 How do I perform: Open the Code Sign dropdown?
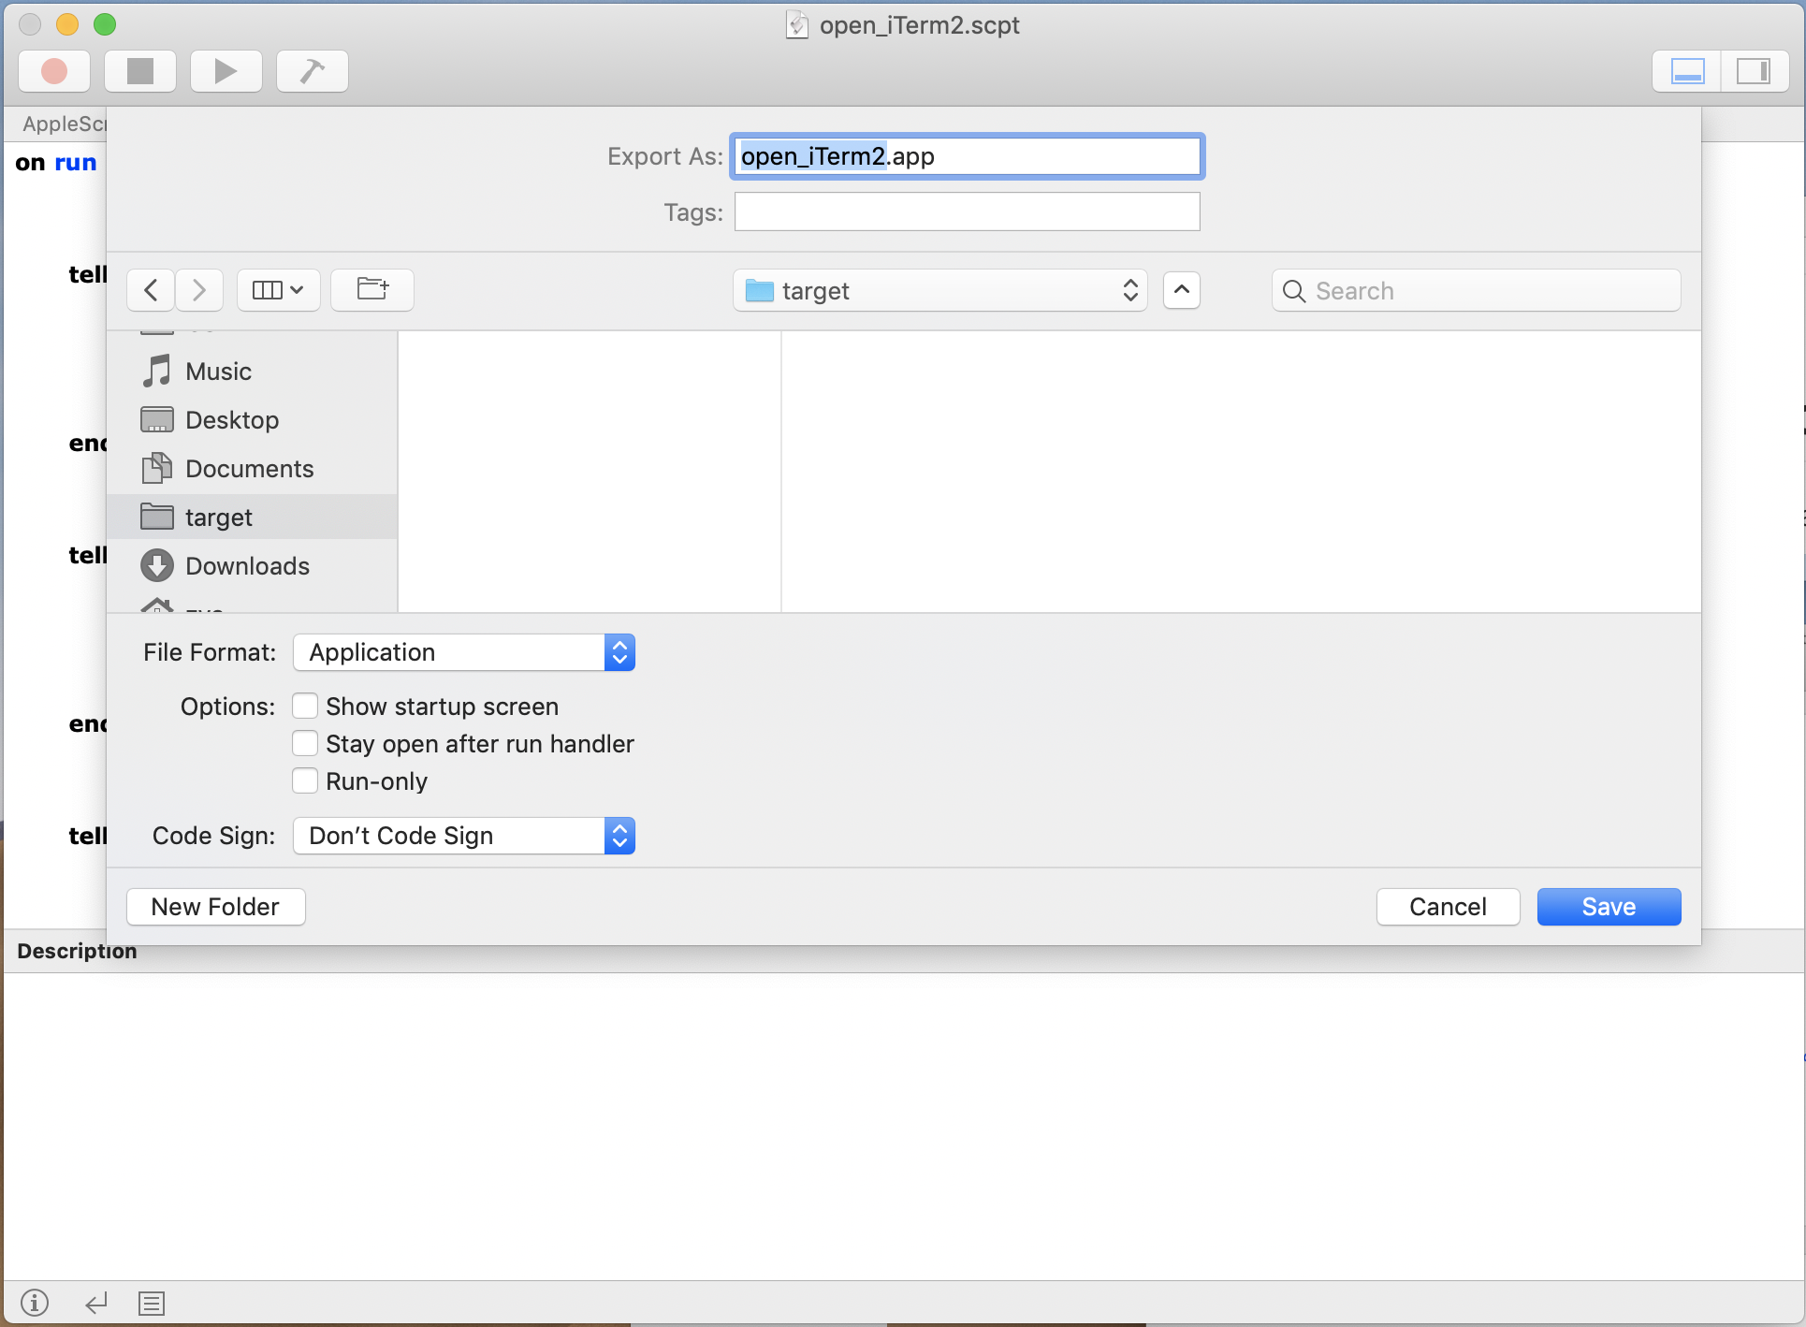click(x=464, y=836)
